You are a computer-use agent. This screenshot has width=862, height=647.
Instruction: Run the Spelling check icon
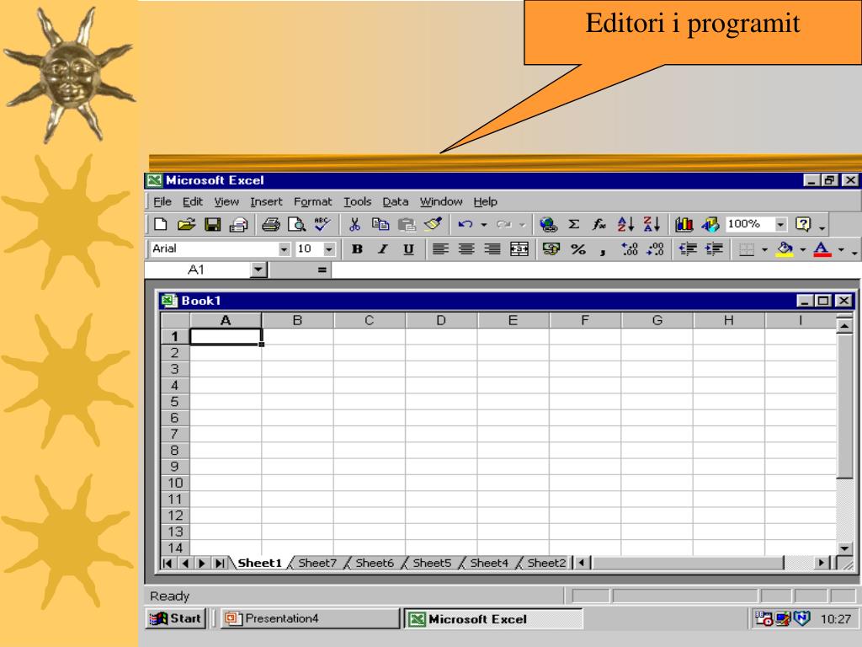(x=322, y=224)
